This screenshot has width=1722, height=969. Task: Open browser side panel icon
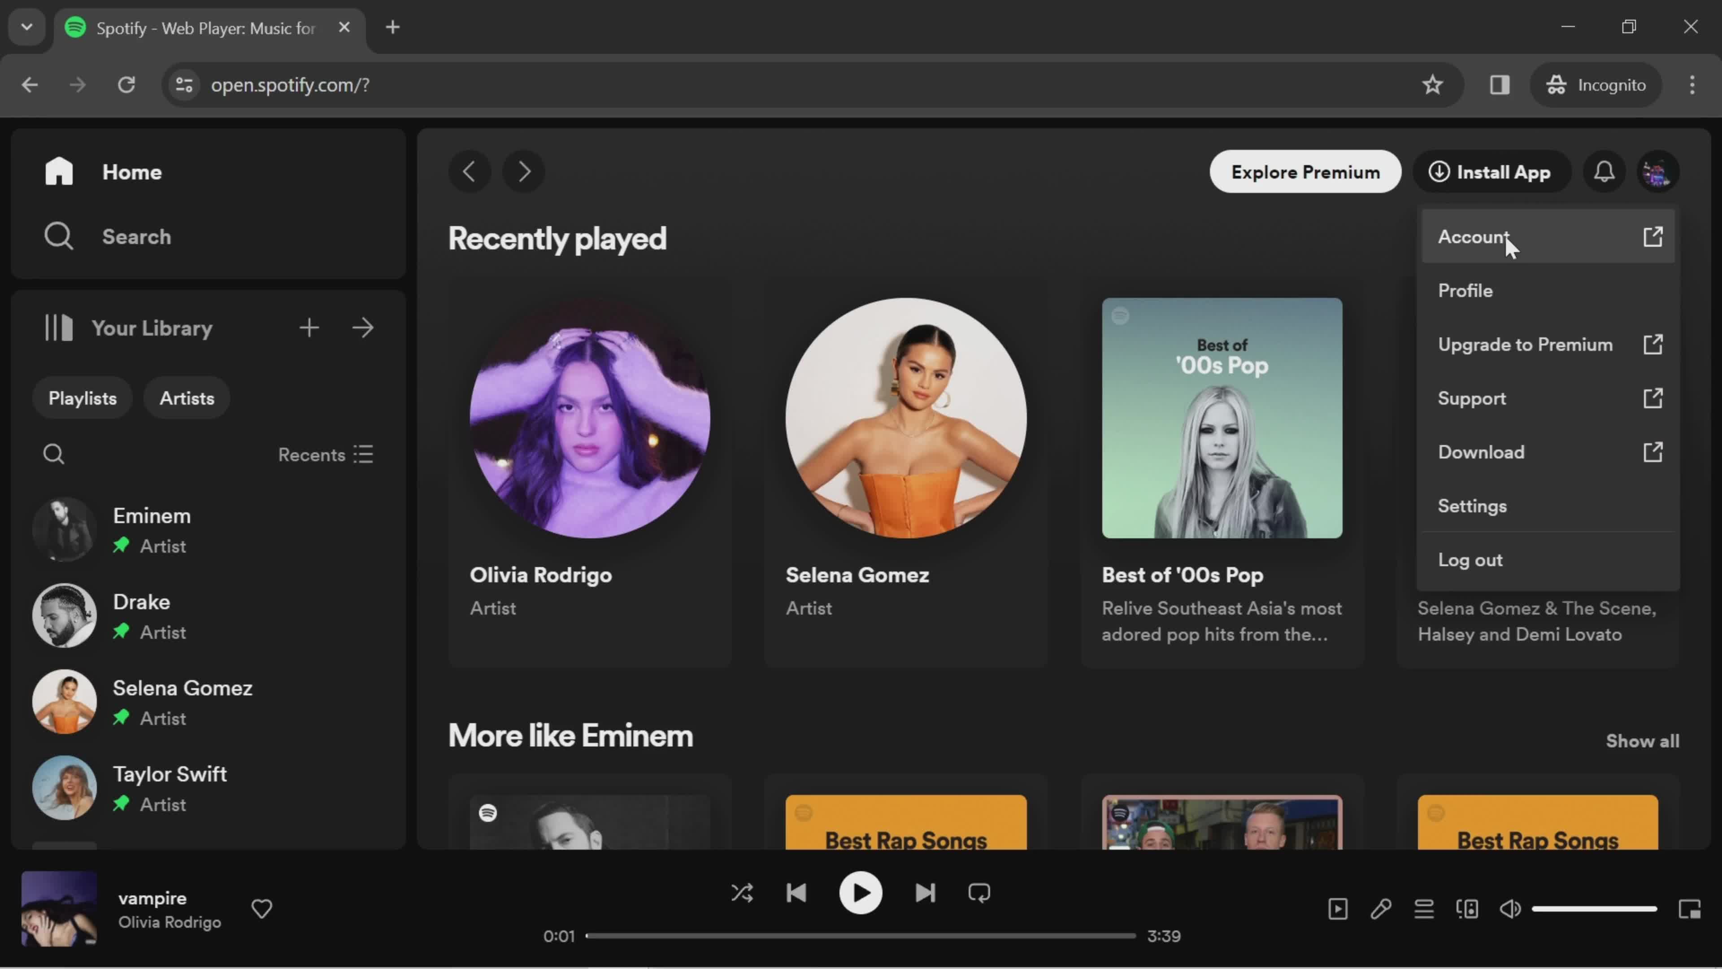(x=1500, y=85)
